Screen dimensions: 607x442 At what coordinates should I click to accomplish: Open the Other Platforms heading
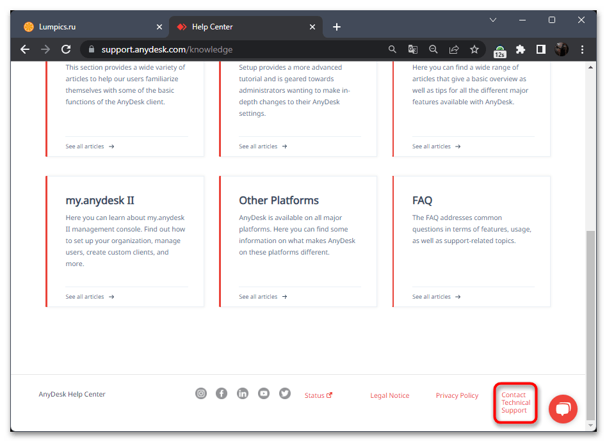pyautogui.click(x=279, y=200)
